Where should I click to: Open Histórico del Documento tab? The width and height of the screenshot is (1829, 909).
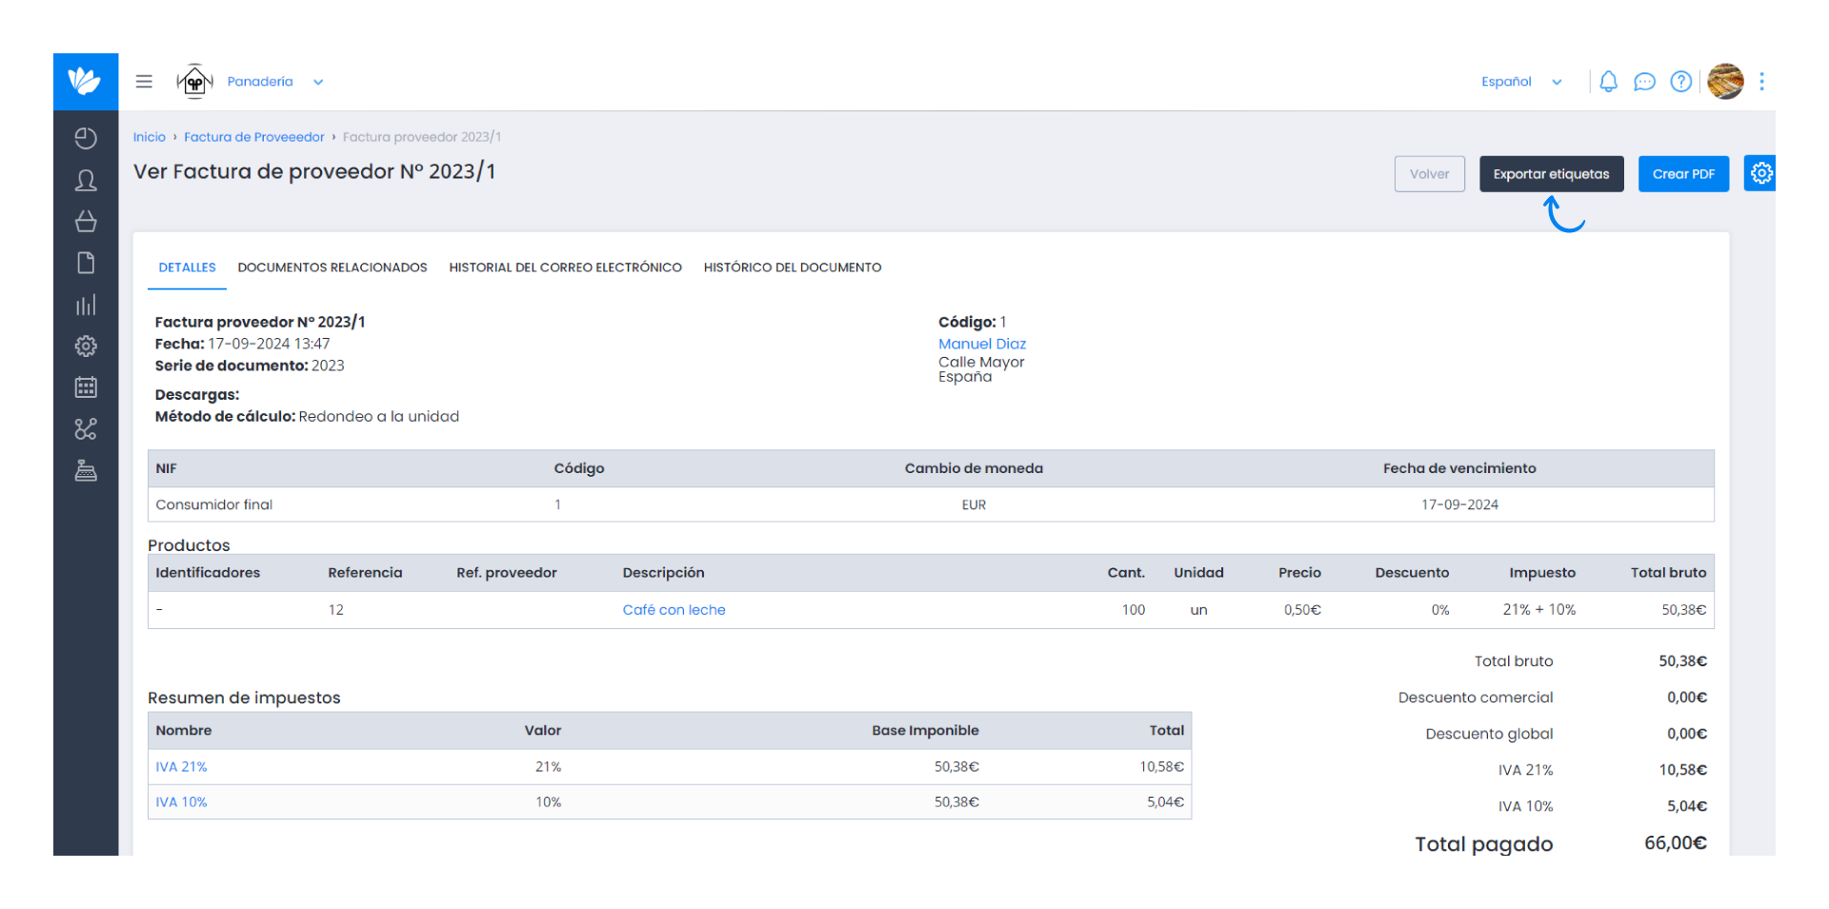pyautogui.click(x=793, y=267)
